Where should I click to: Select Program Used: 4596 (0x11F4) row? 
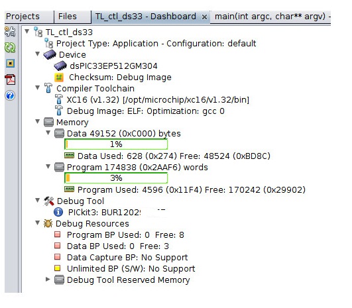point(192,190)
